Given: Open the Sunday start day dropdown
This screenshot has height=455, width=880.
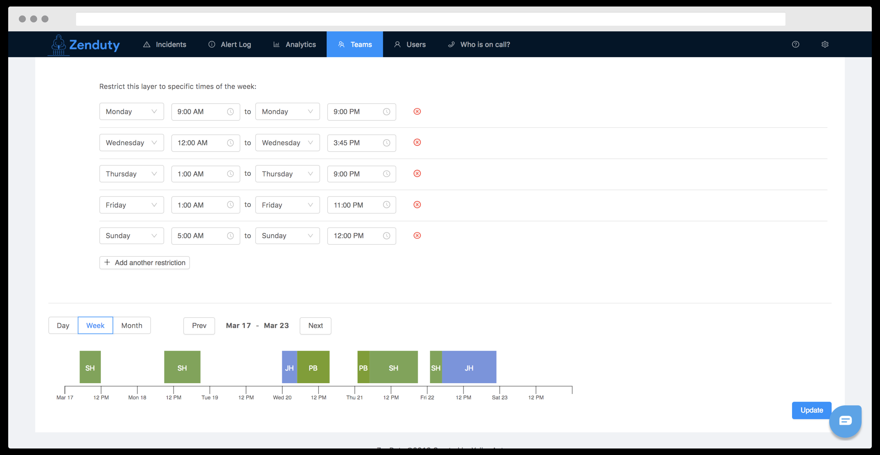Looking at the screenshot, I should [131, 236].
